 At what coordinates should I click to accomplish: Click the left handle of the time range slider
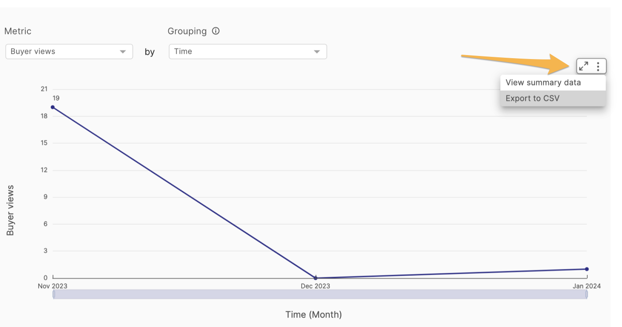click(54, 295)
